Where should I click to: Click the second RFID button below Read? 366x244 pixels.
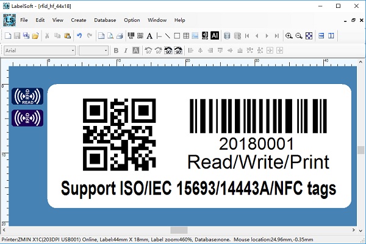tap(27, 117)
